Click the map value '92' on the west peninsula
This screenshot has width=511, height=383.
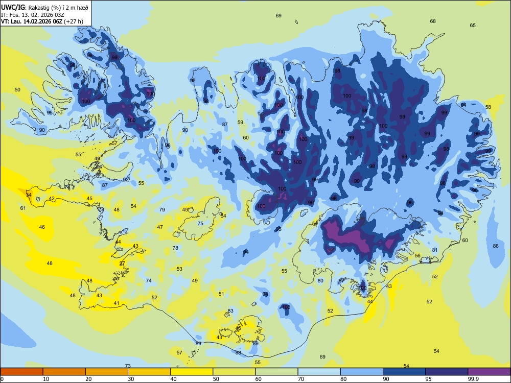pyautogui.click(x=126, y=179)
